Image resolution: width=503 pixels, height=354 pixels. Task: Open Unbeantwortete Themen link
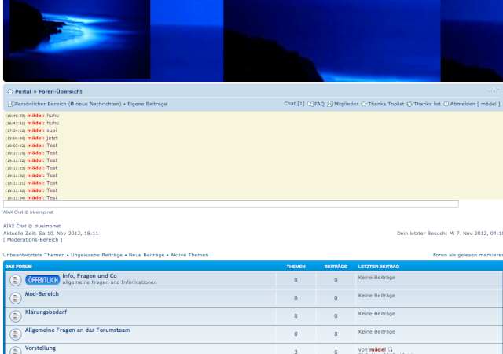click(34, 255)
